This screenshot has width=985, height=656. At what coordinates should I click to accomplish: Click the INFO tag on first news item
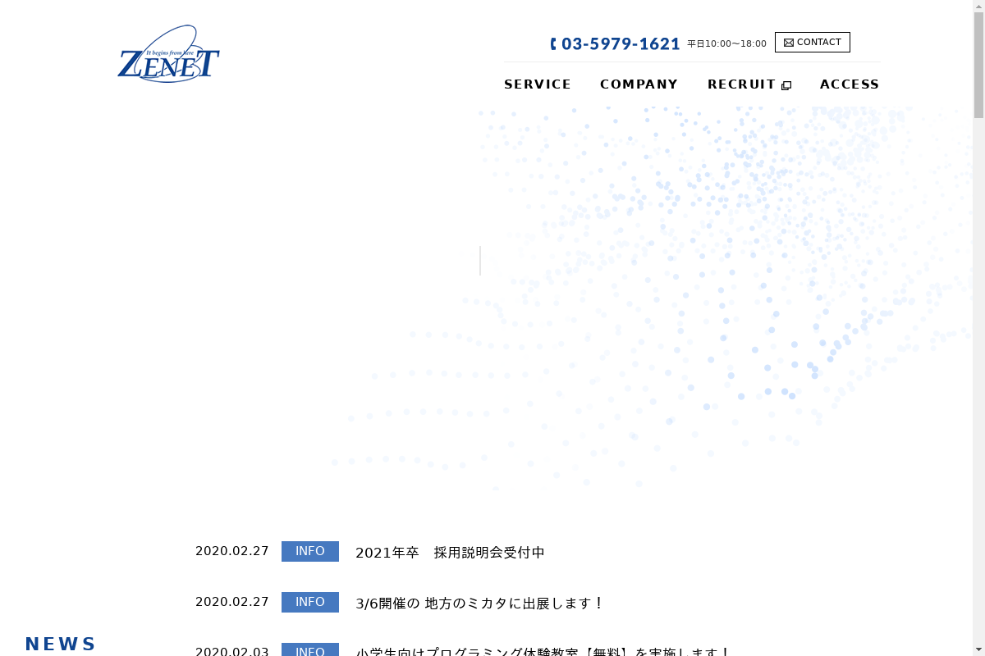pyautogui.click(x=310, y=551)
